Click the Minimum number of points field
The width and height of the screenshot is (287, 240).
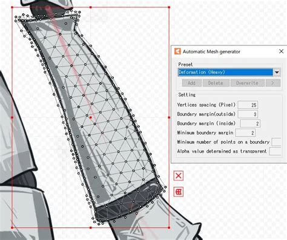click(277, 142)
